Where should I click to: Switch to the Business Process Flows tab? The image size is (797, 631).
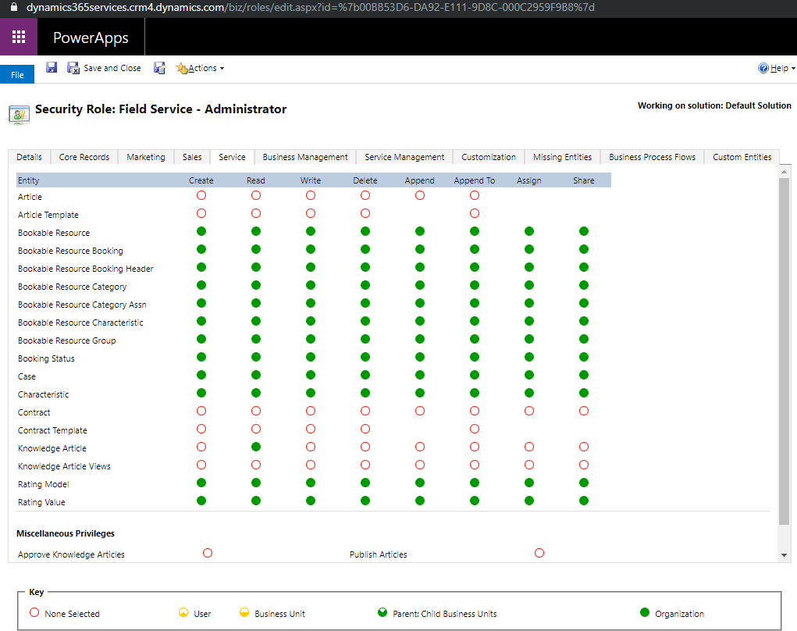tap(652, 157)
